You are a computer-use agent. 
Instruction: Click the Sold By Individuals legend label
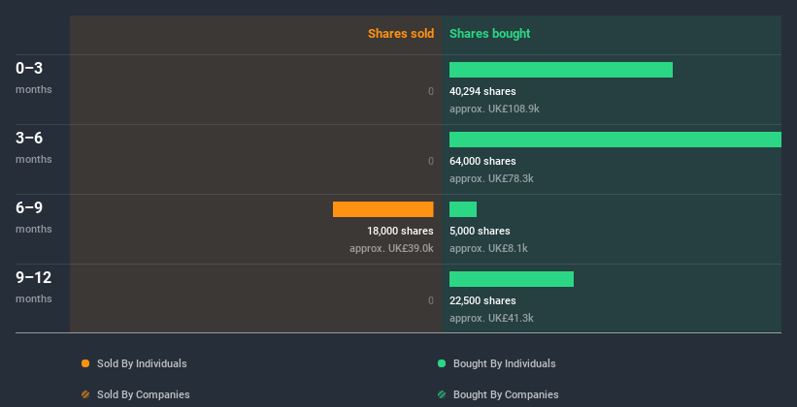coord(142,363)
